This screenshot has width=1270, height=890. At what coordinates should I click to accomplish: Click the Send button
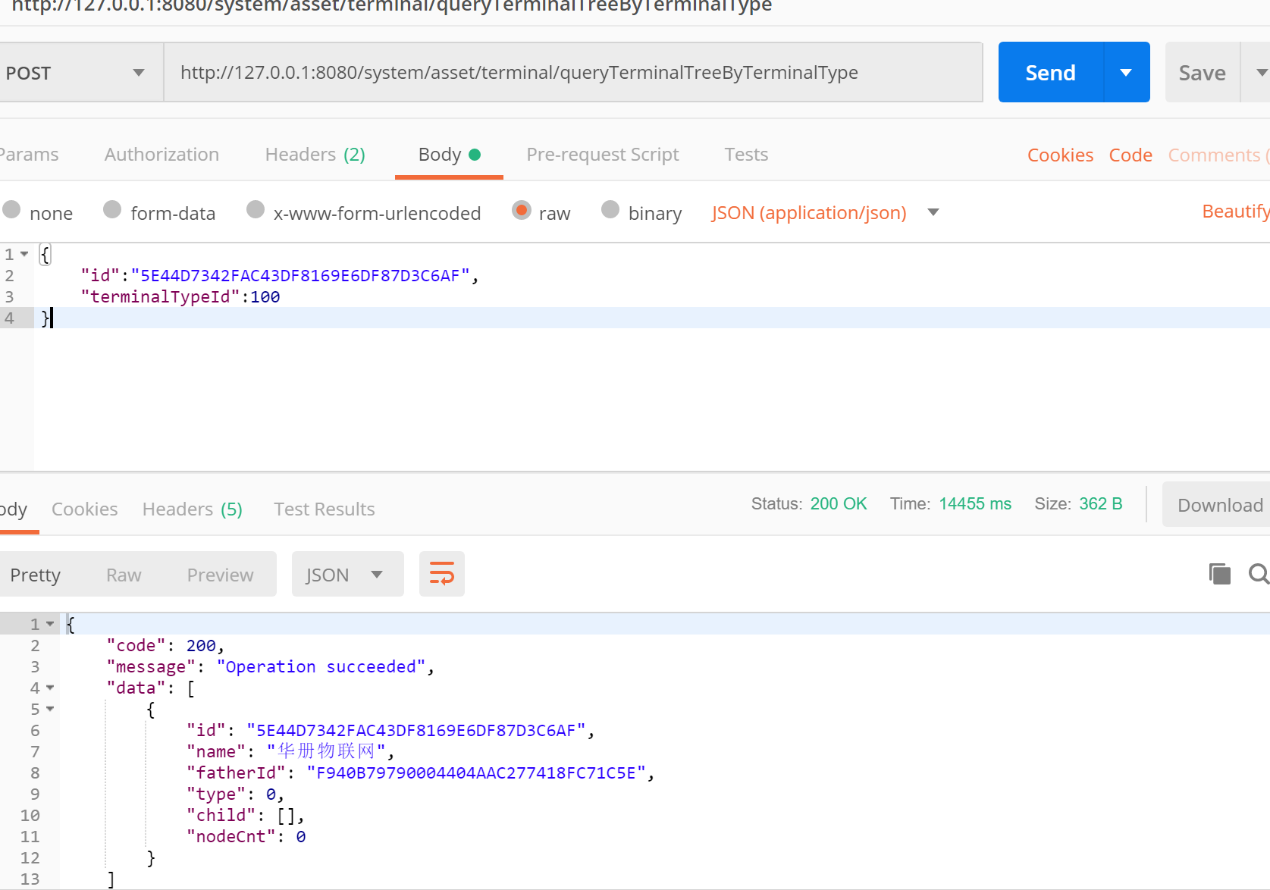(1050, 73)
